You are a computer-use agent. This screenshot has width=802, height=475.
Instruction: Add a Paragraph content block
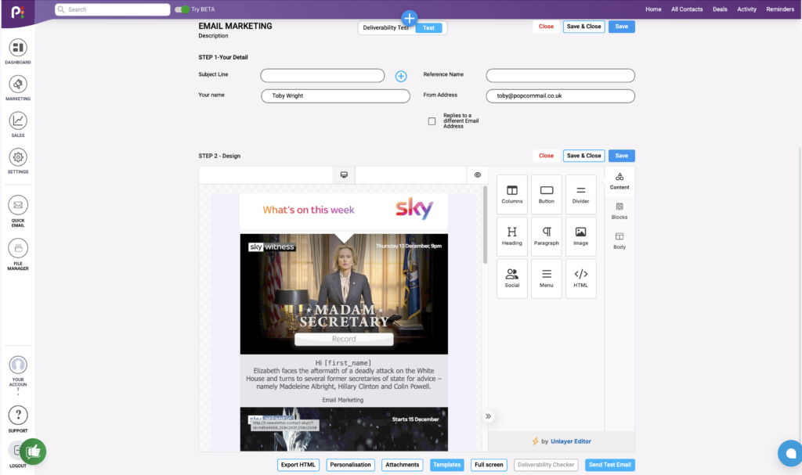pos(546,236)
